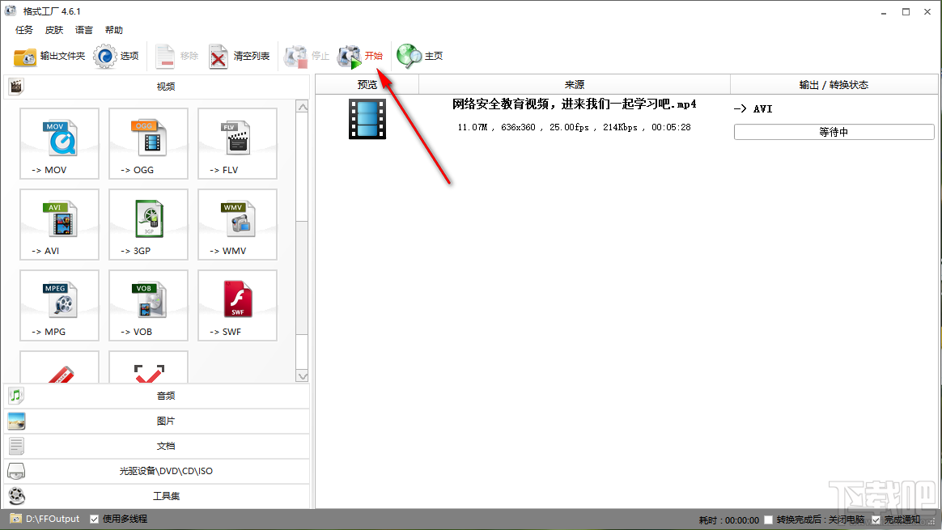Close the 格式工厂 window
942x530 pixels.
click(927, 12)
